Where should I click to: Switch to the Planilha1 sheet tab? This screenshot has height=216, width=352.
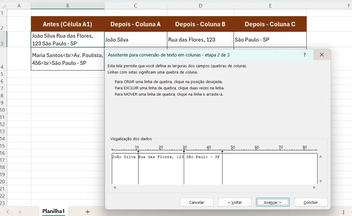pyautogui.click(x=53, y=212)
